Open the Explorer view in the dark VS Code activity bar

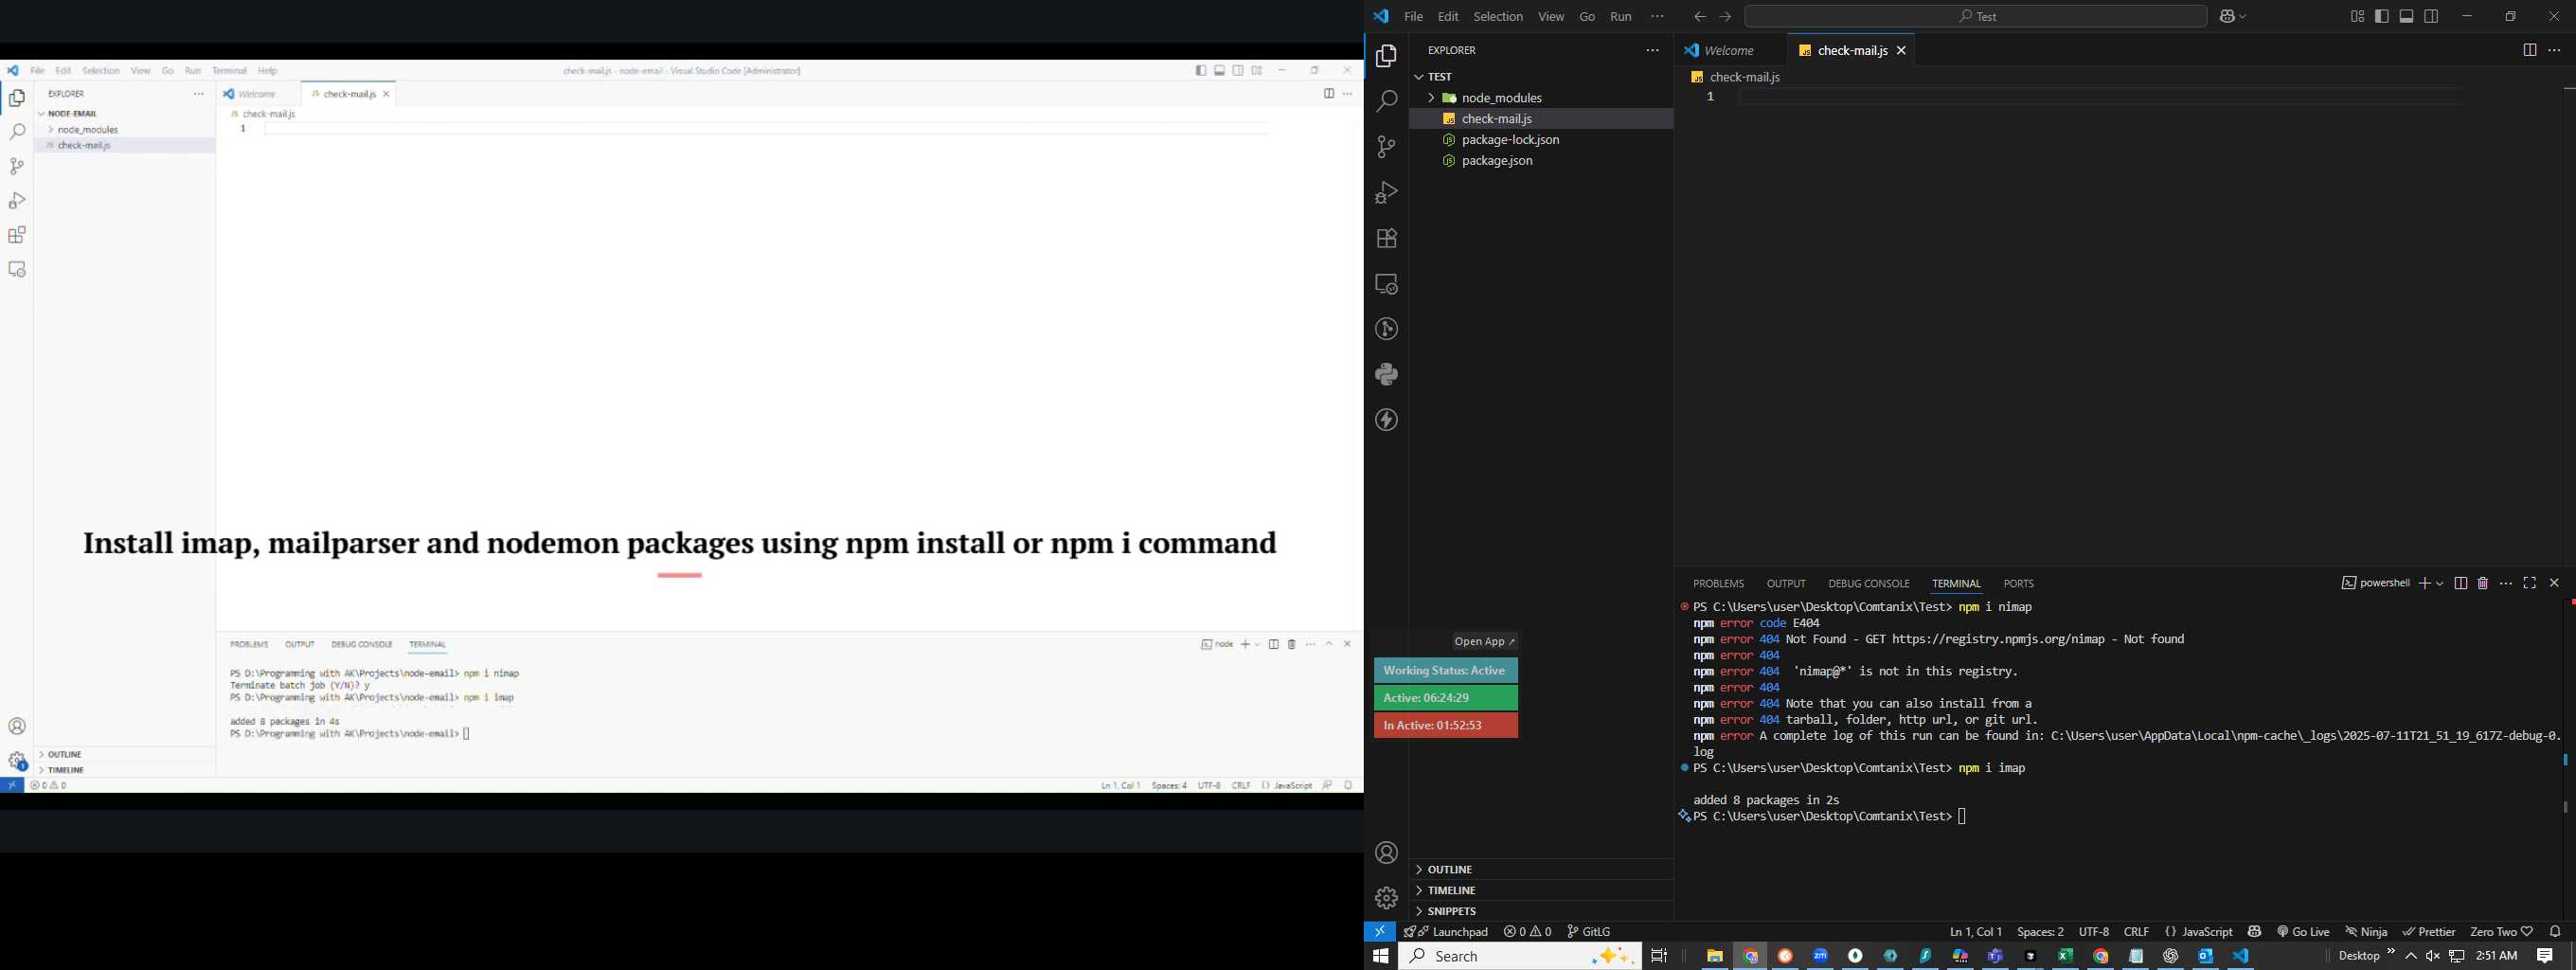tap(1386, 57)
